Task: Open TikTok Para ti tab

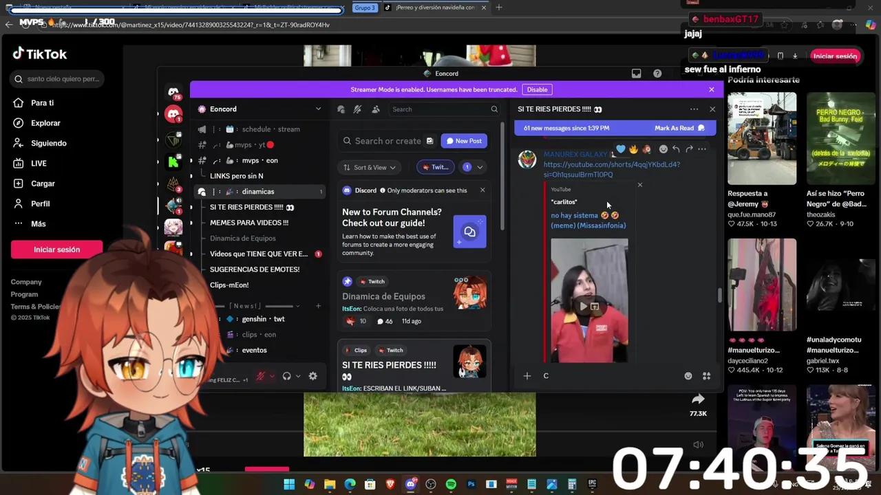Action: coord(42,103)
